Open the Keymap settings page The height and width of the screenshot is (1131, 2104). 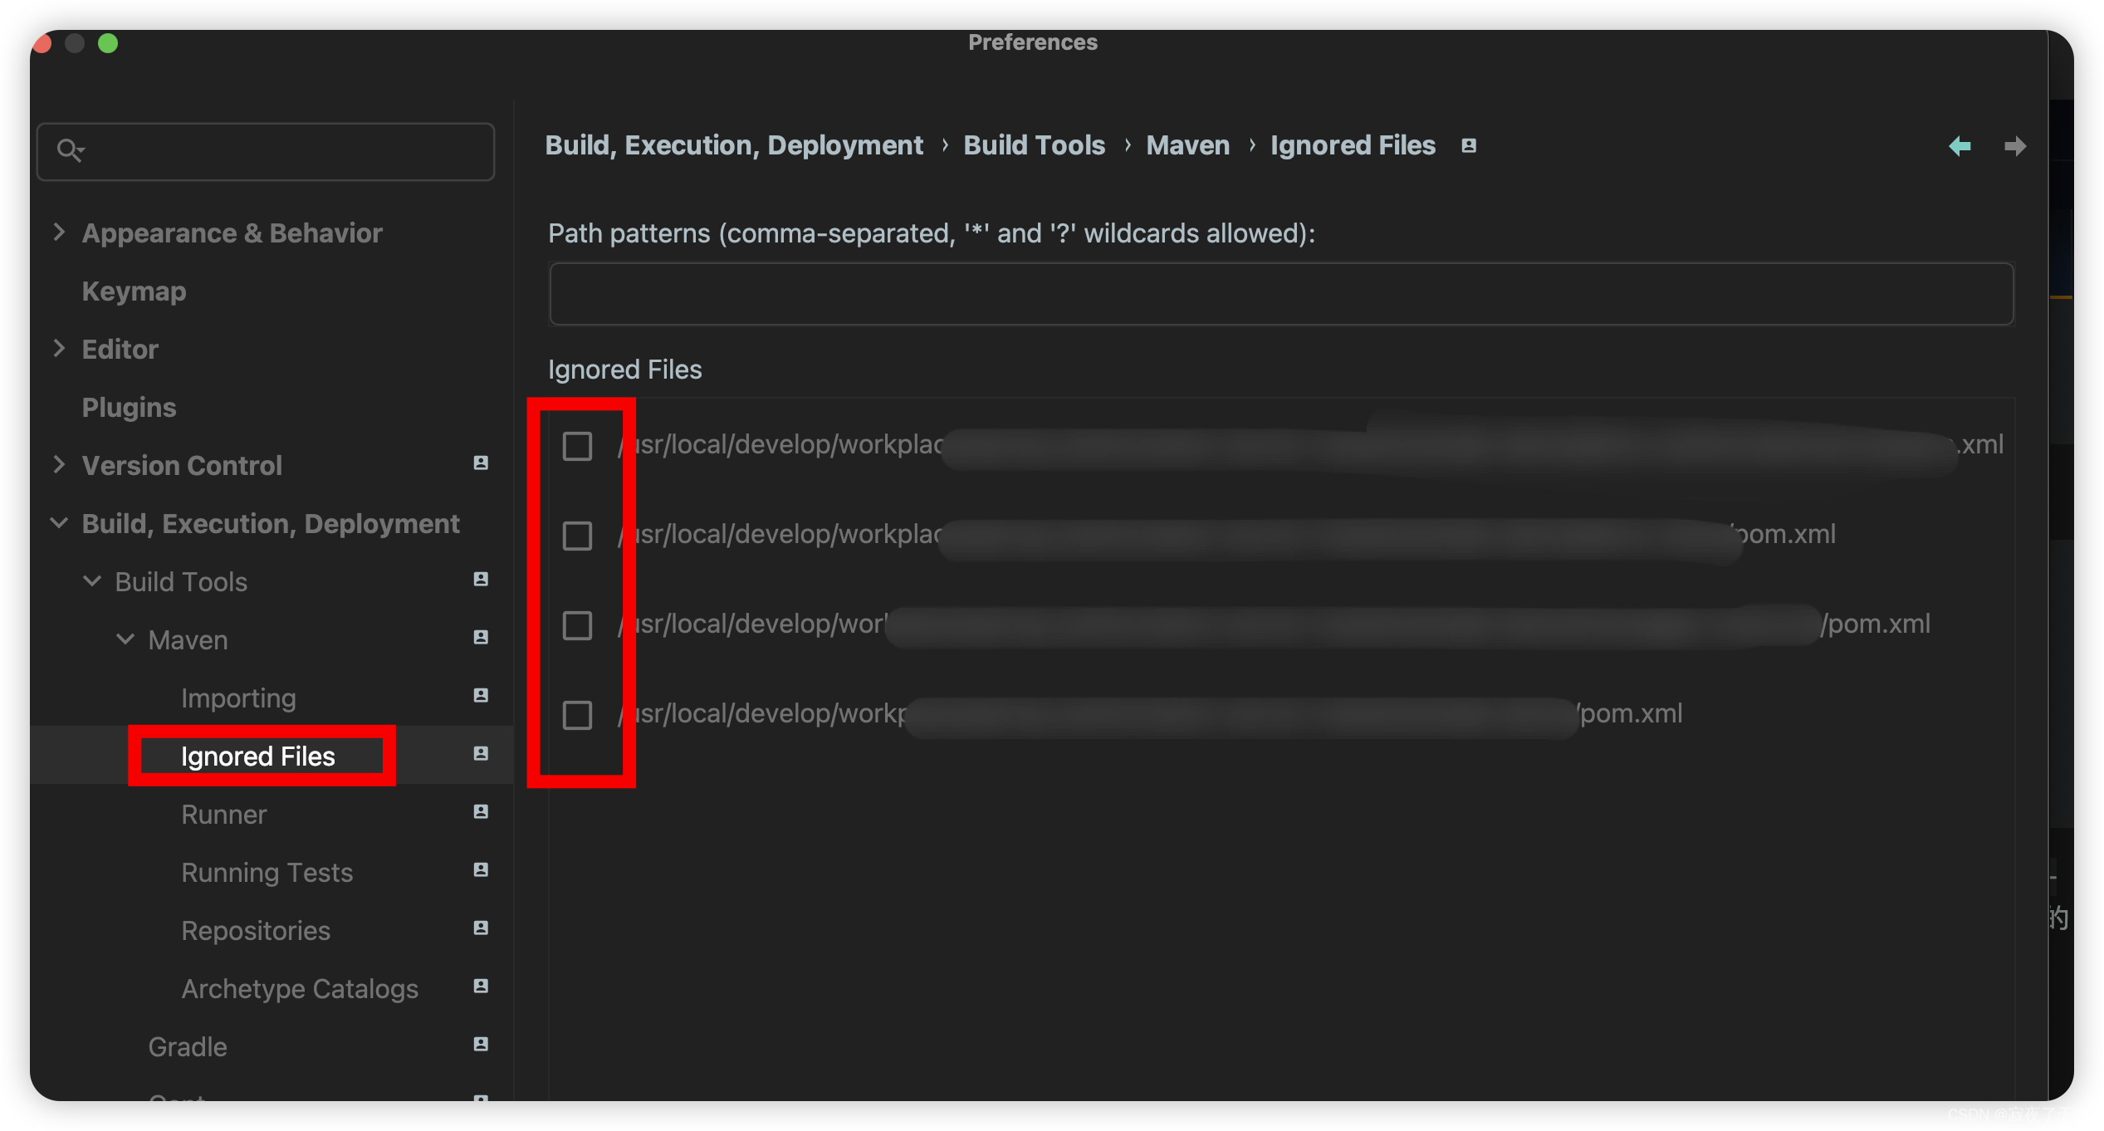pos(134,291)
